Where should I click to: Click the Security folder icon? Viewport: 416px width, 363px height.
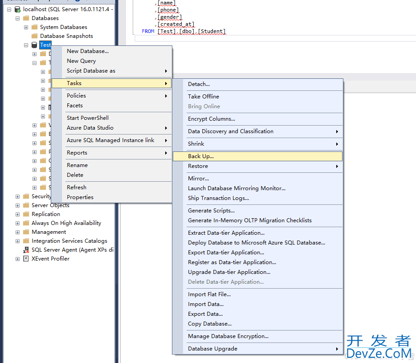26,196
